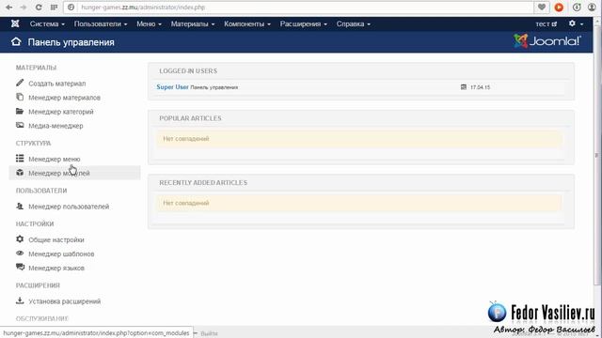Click the users icon for Менеджер пользователей
The width and height of the screenshot is (602, 338).
click(20, 207)
